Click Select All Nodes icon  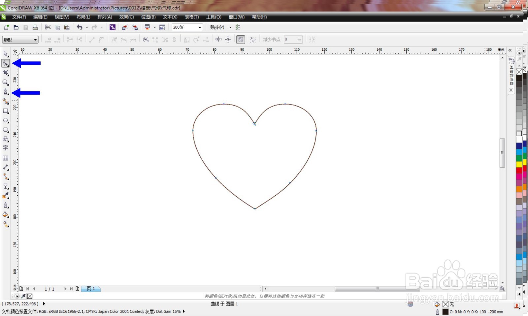(x=253, y=40)
